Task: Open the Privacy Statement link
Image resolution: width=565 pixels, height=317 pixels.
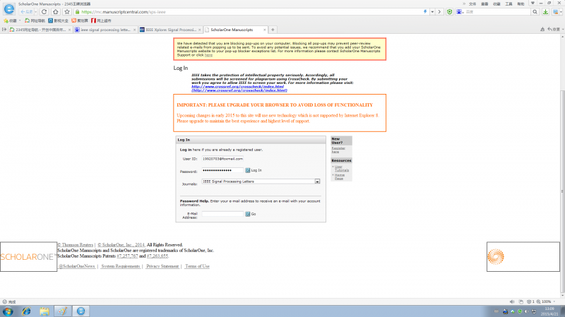Action: point(162,266)
